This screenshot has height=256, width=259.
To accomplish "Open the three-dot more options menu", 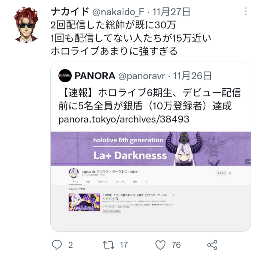I will coord(246,11).
